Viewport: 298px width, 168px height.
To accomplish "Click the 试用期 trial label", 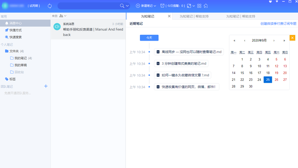I will coord(34,6).
